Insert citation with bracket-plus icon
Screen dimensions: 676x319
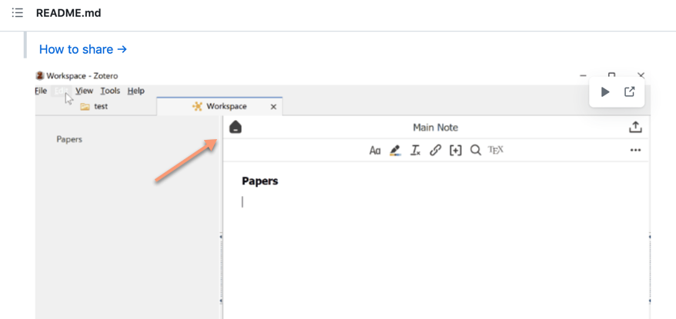(455, 150)
